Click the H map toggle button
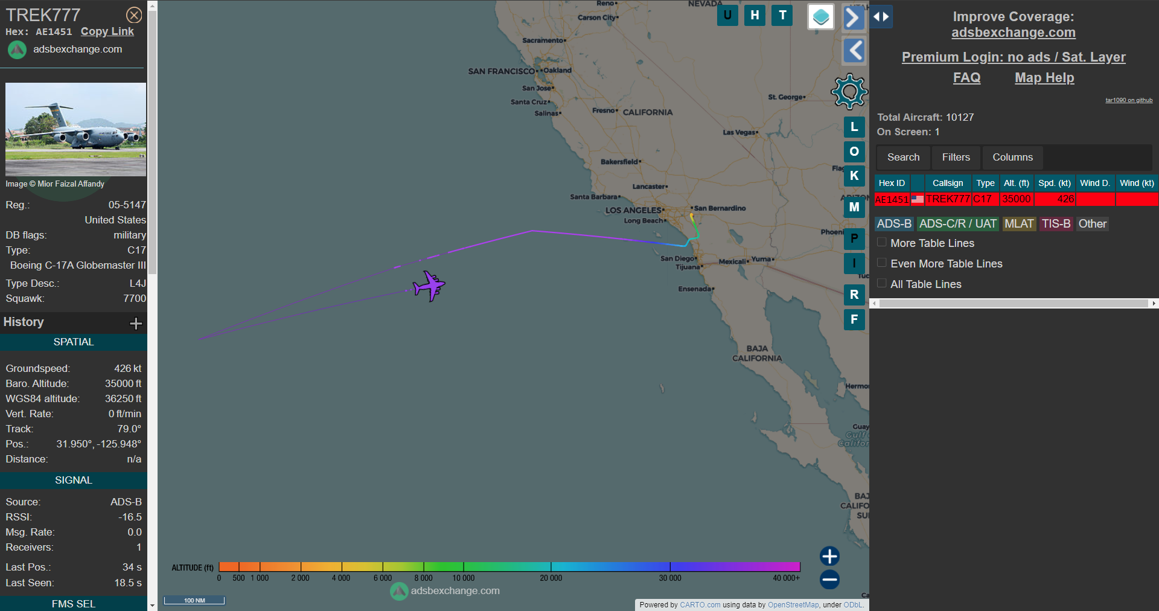 [755, 15]
